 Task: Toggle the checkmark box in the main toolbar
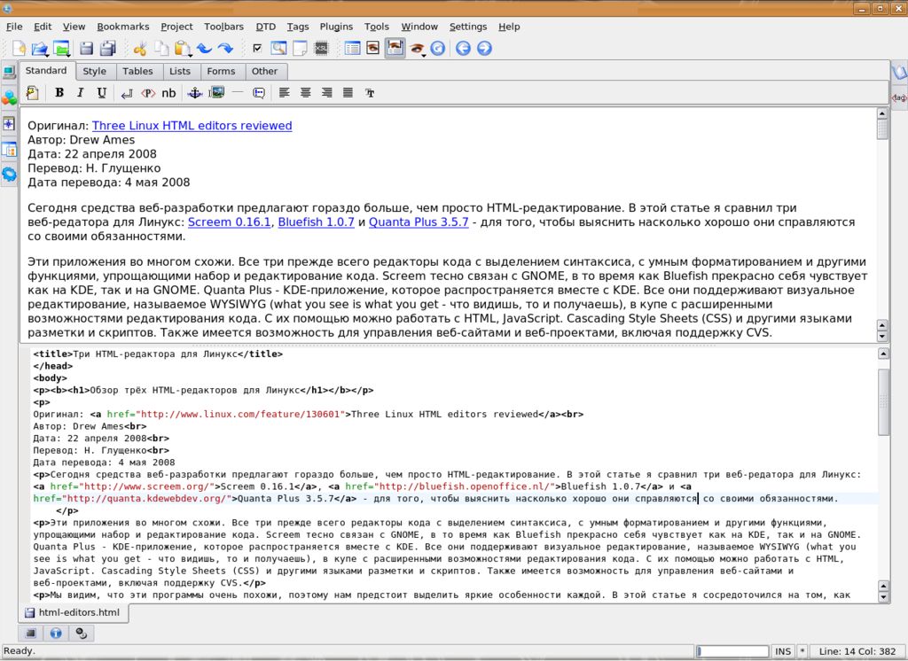[x=258, y=48]
